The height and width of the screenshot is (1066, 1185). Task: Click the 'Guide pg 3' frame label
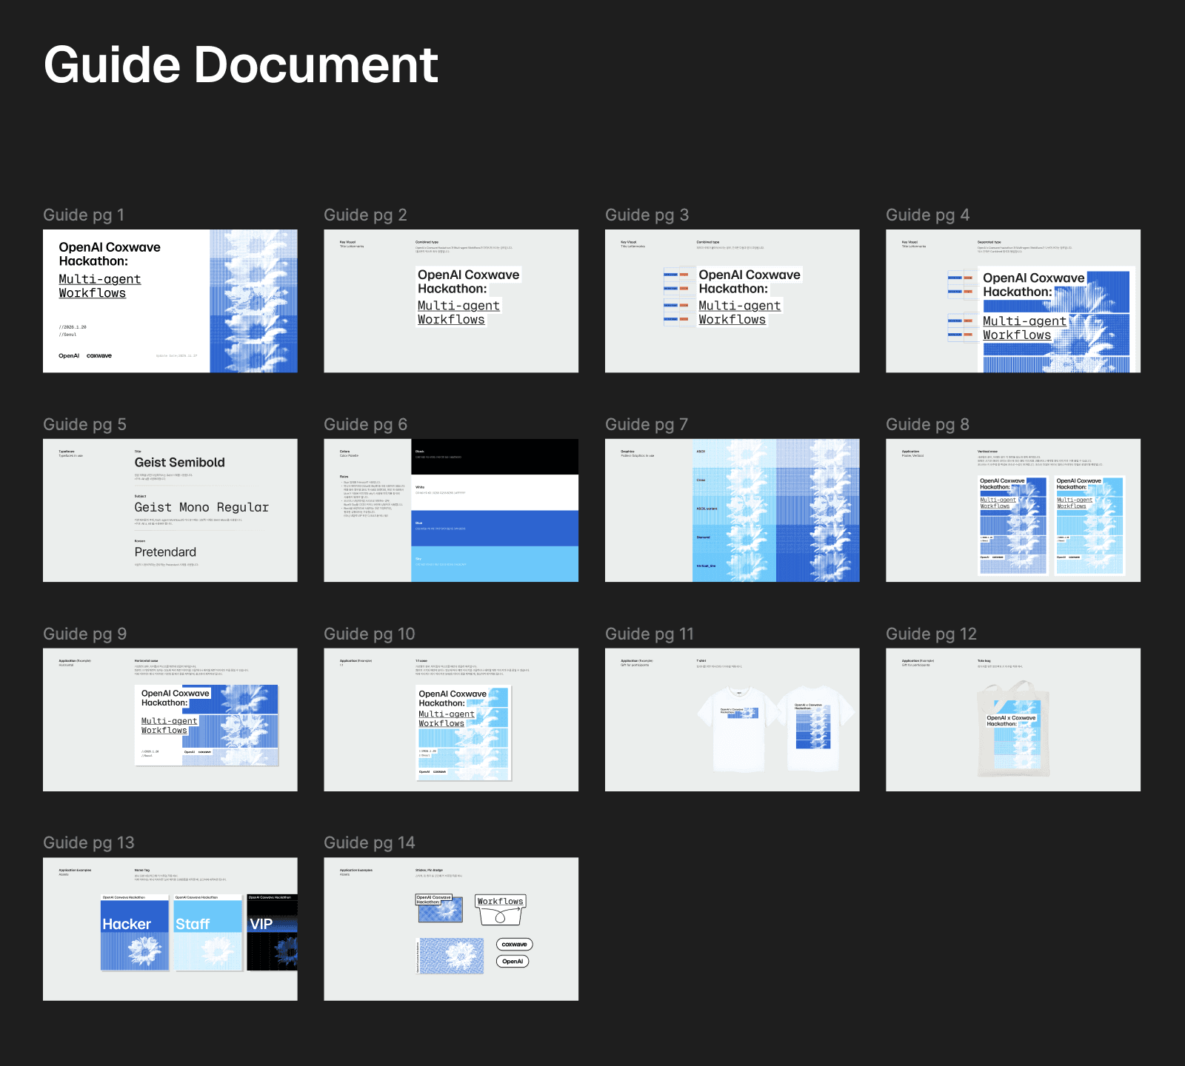pyautogui.click(x=647, y=215)
